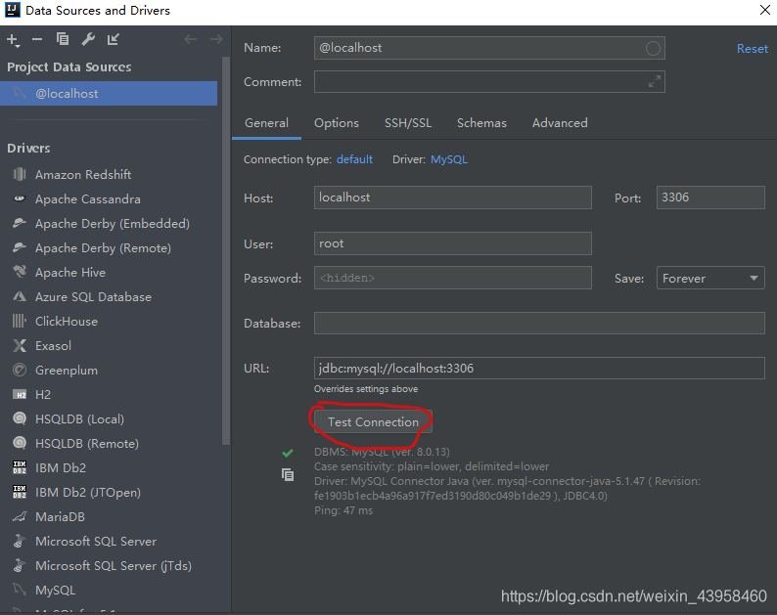This screenshot has height=615, width=777.
Task: Click into the Database input field
Action: coord(539,324)
